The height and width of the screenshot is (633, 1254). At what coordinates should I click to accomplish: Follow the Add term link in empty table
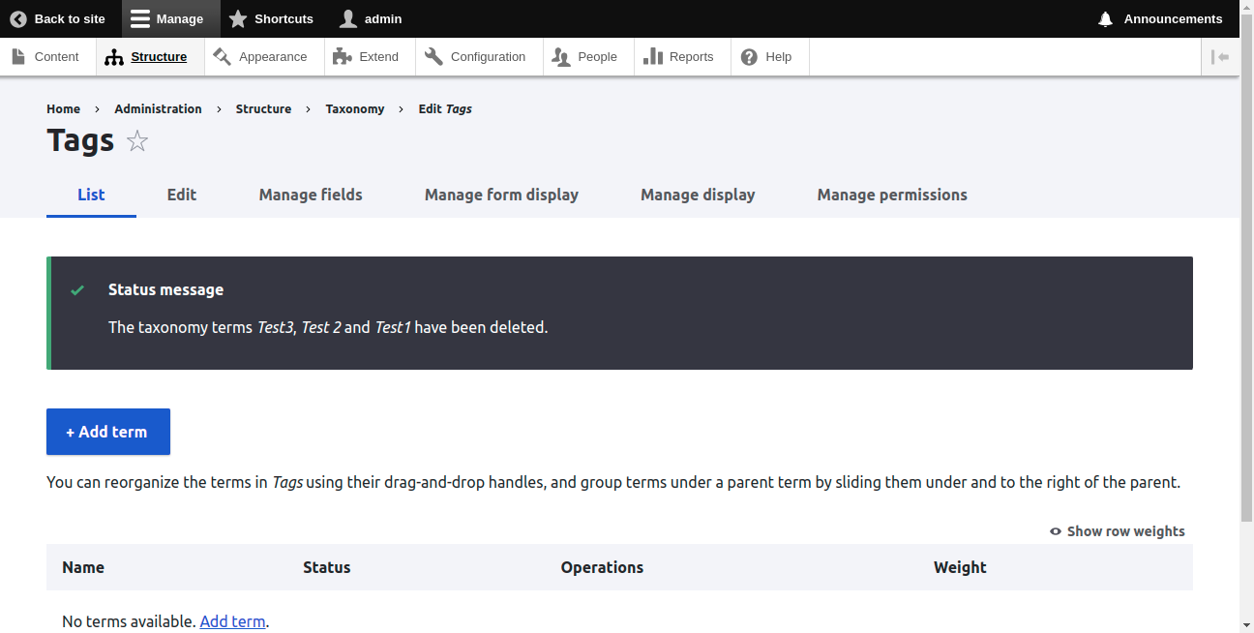232,621
